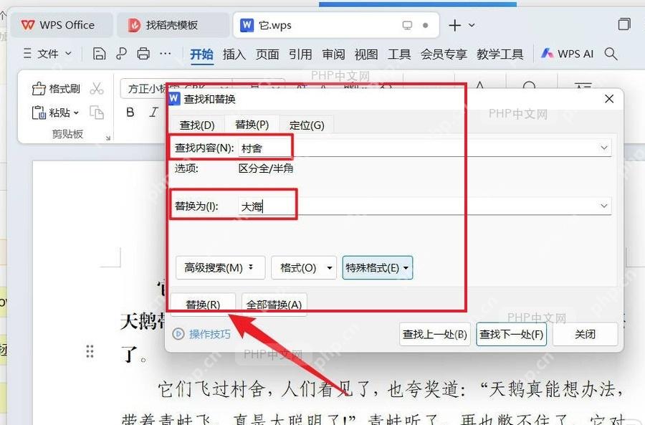Screen dimensions: 645x425
Task: Select the 开始 ribbon tab
Action: click(x=201, y=54)
